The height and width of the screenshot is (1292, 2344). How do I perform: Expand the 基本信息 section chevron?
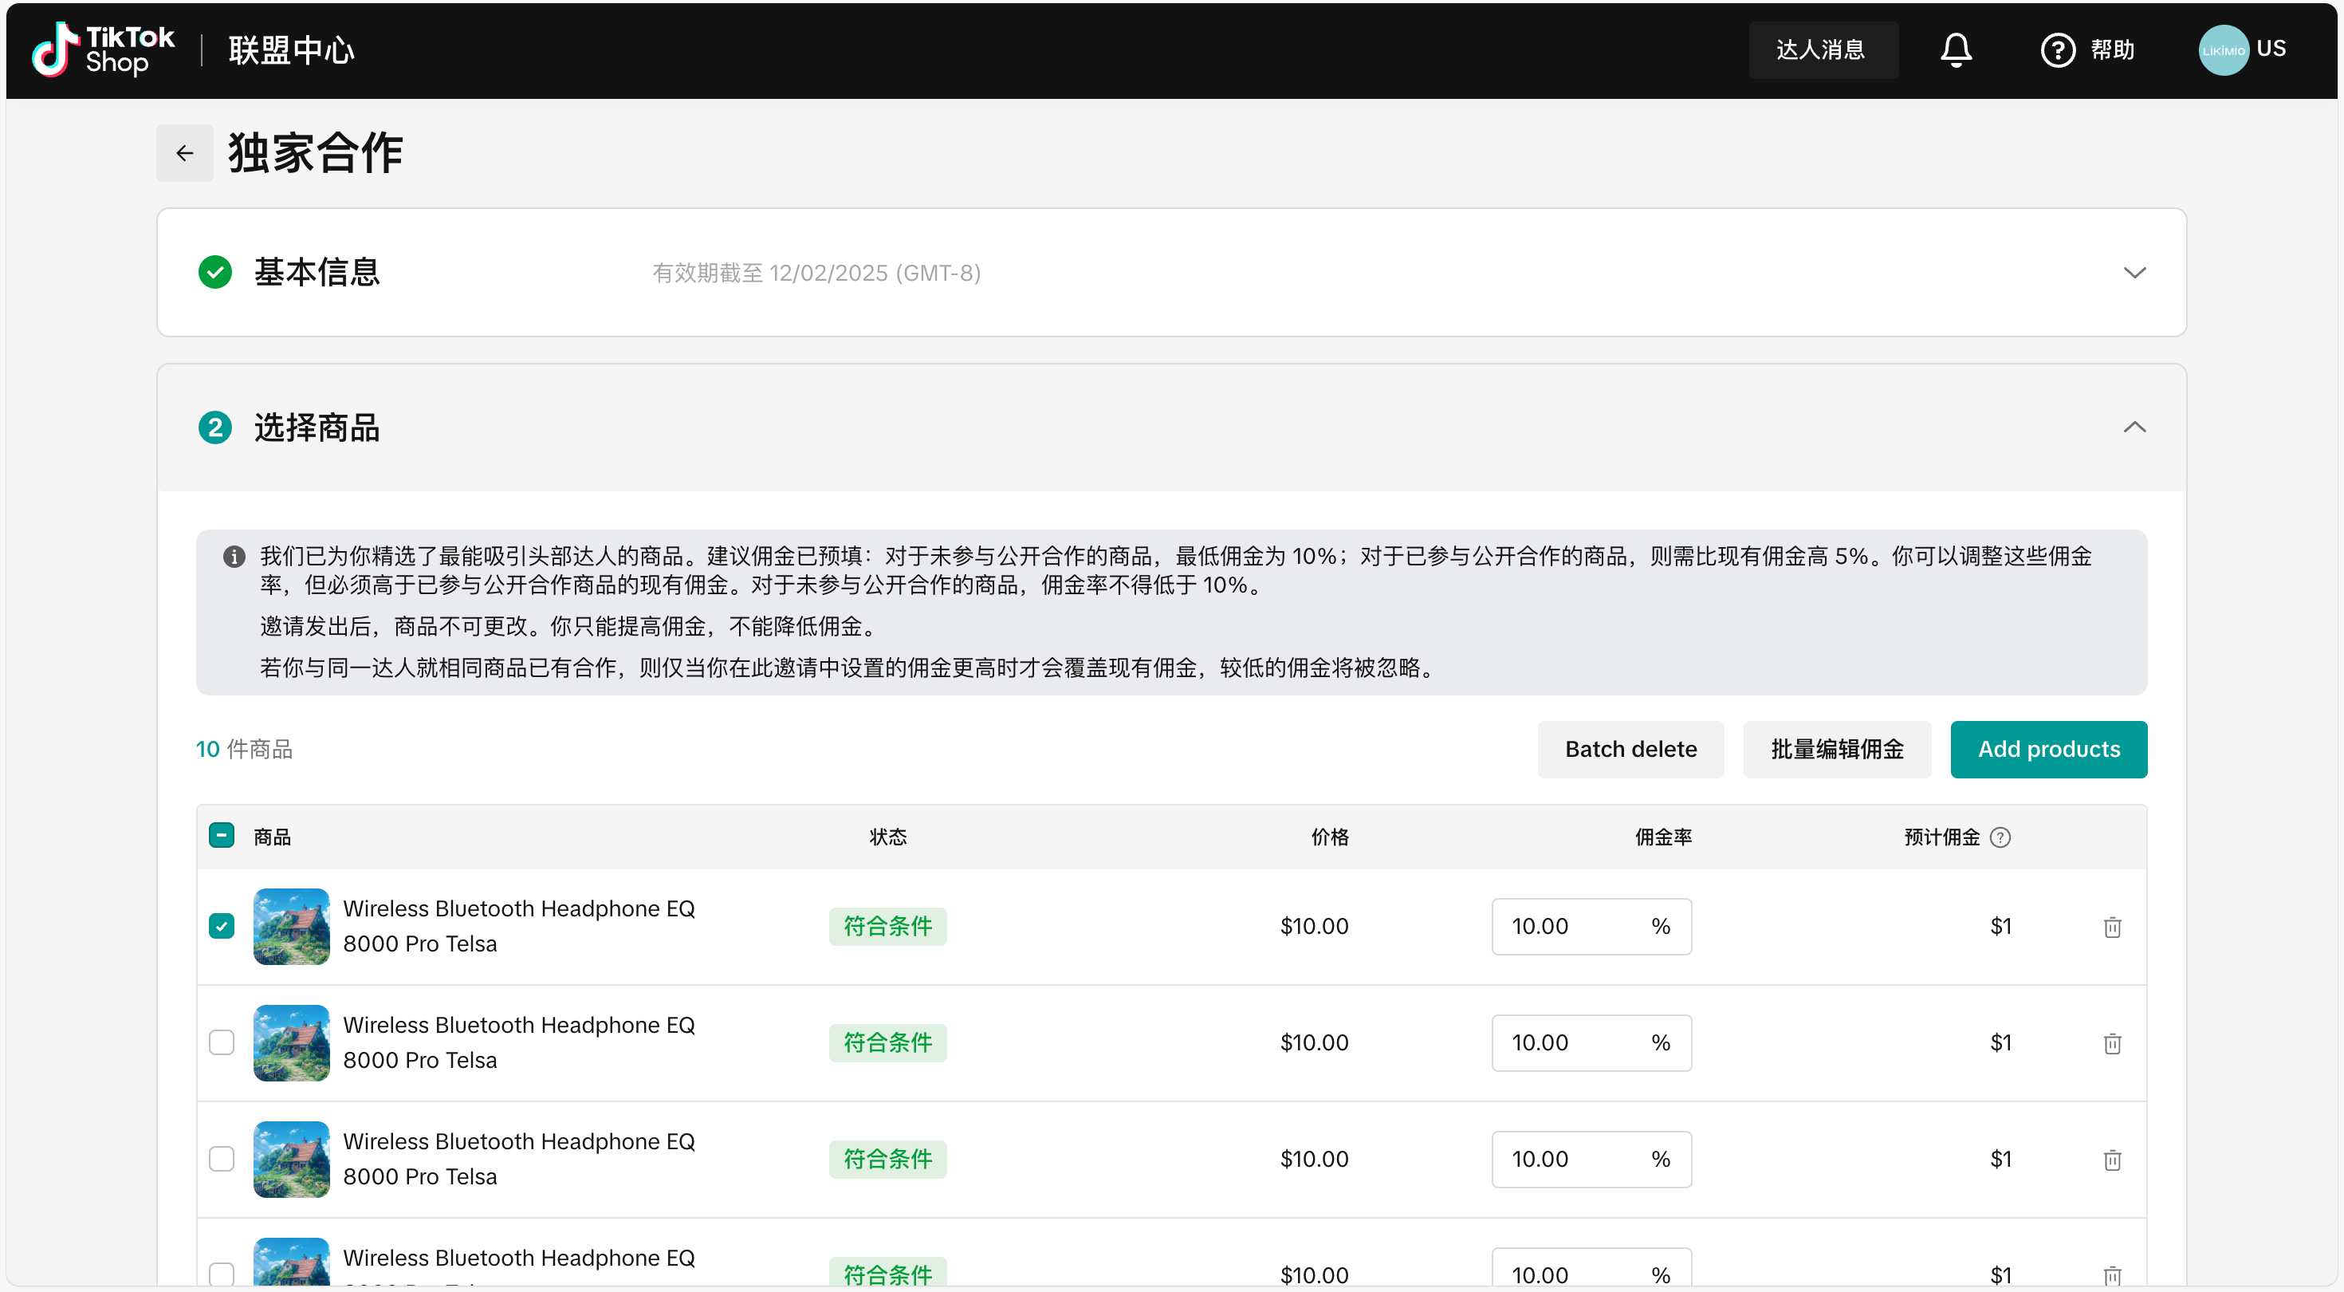tap(2134, 272)
